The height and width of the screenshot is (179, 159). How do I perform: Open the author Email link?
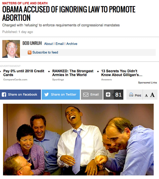pyautogui.click(x=59, y=44)
